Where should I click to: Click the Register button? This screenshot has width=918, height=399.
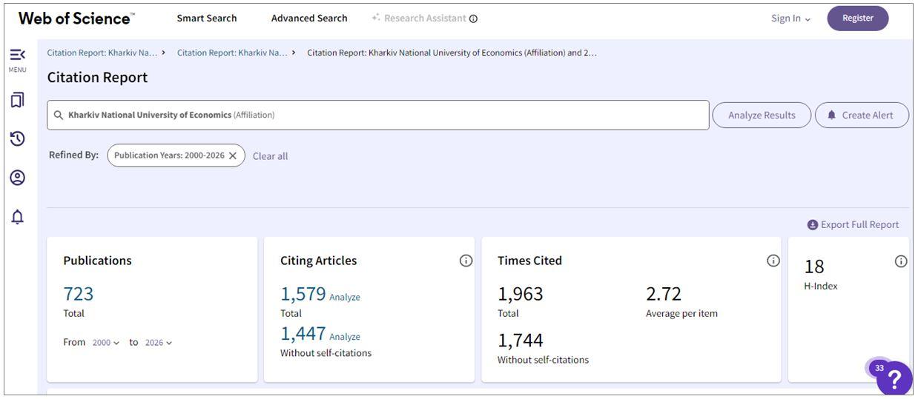(x=857, y=19)
